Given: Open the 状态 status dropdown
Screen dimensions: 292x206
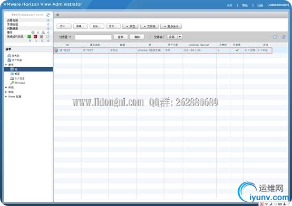Looking at the screenshot, I should pyautogui.click(x=130, y=26).
